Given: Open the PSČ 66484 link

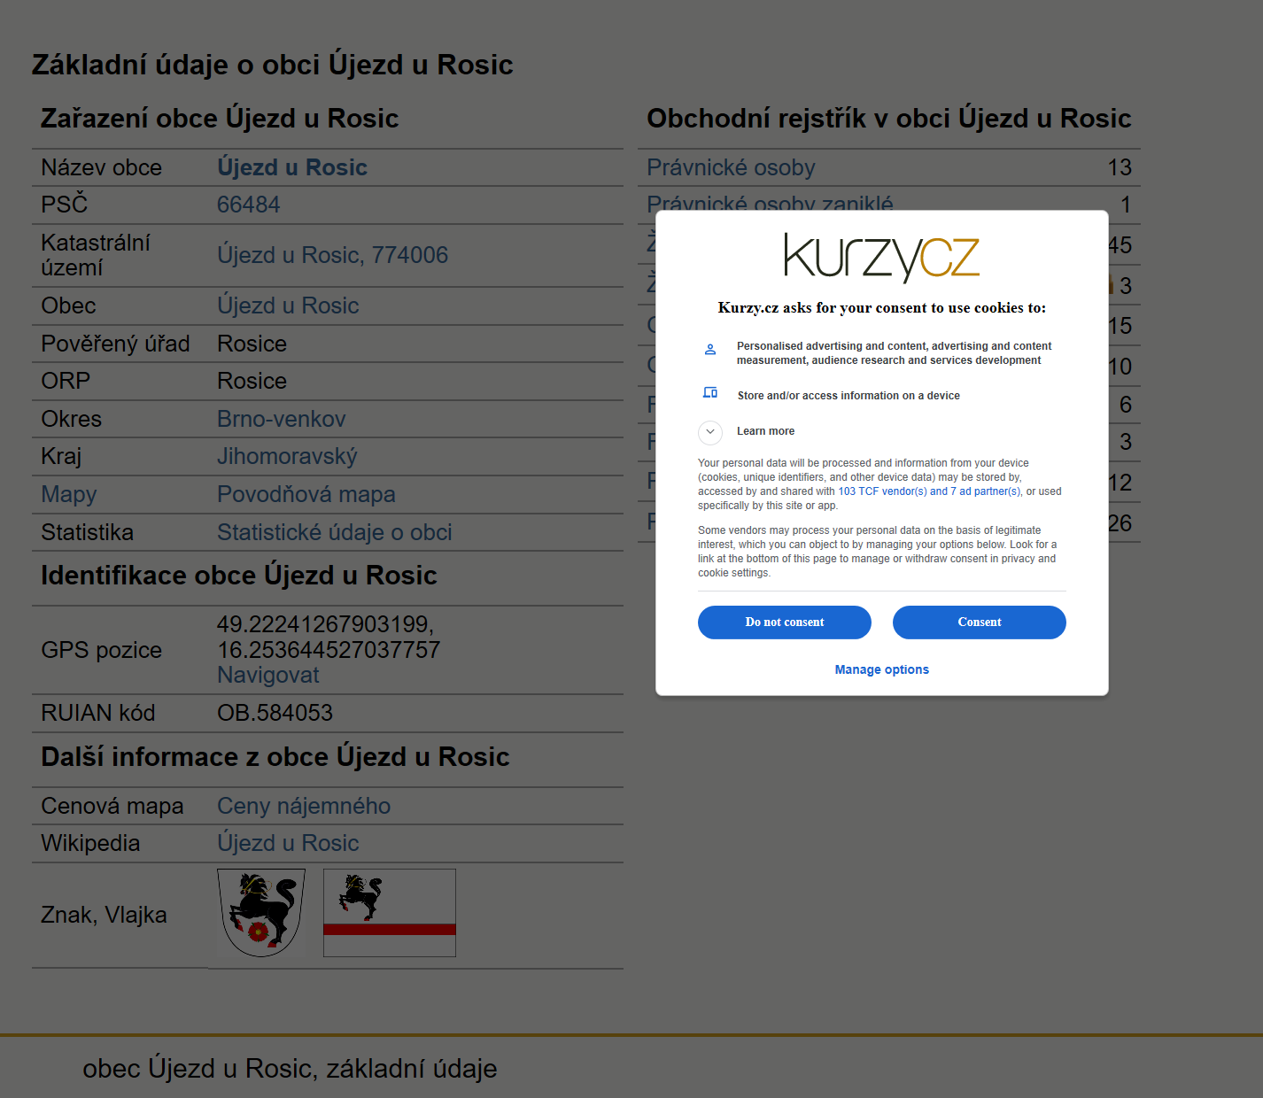Looking at the screenshot, I should tap(249, 205).
